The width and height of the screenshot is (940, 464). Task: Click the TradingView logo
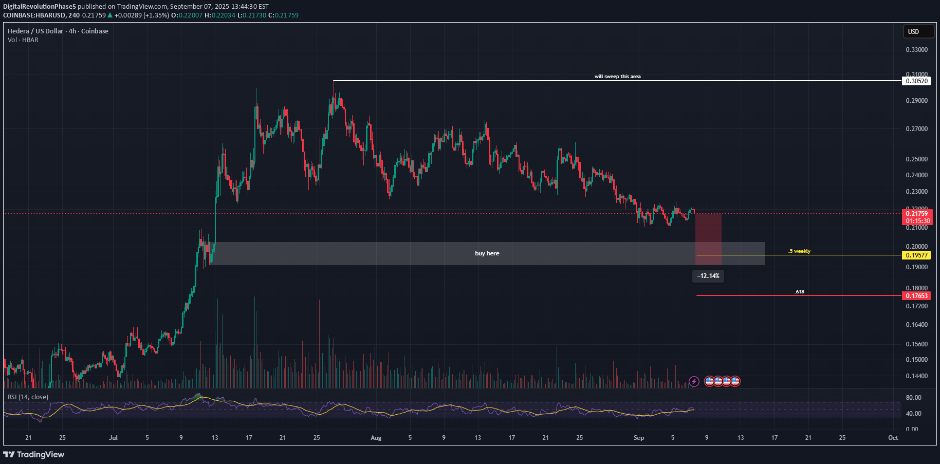tap(34, 454)
